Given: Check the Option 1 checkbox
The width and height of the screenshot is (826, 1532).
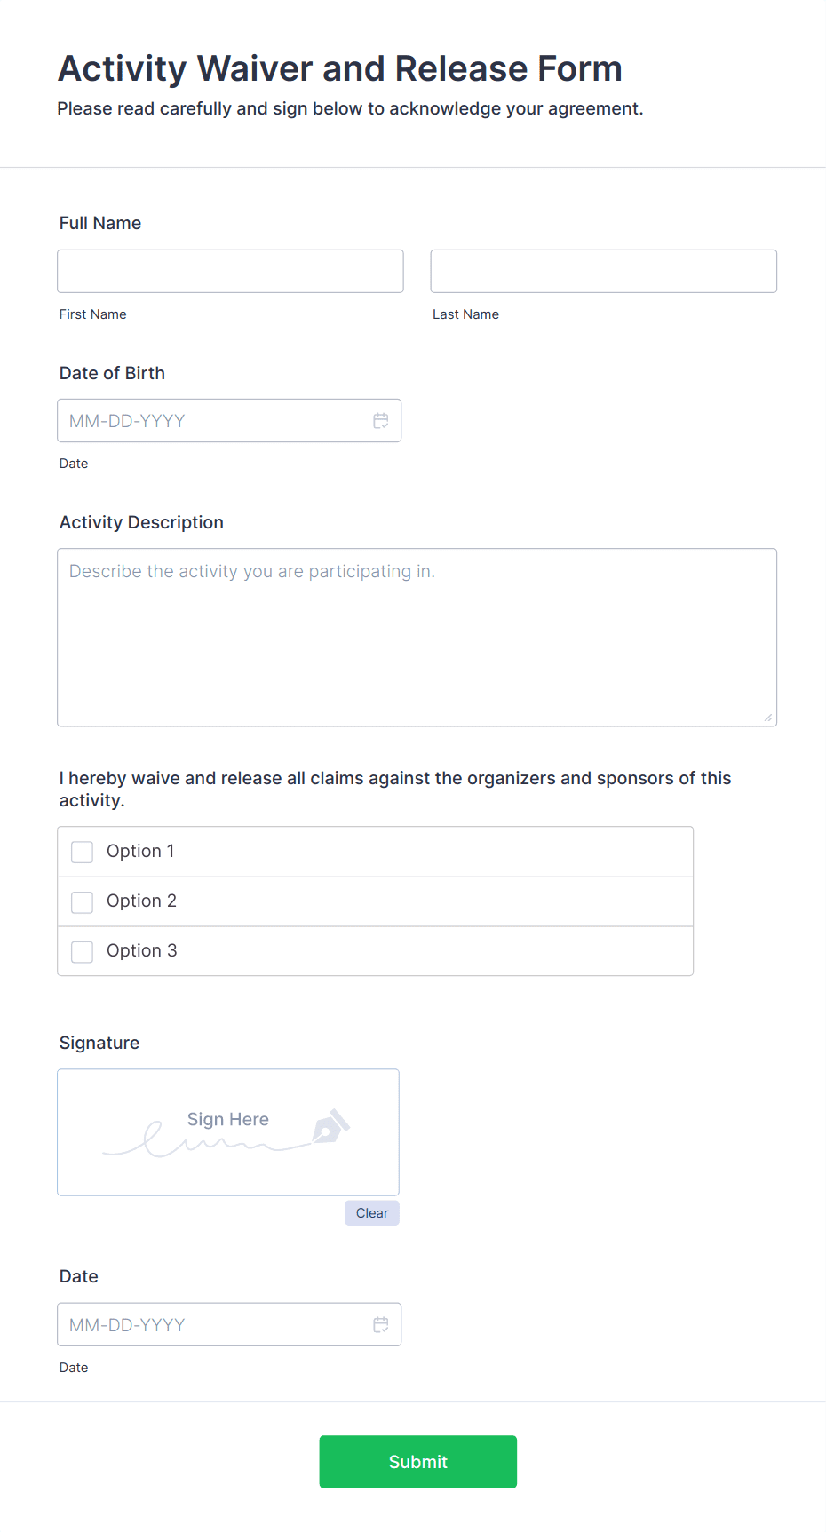Looking at the screenshot, I should tap(83, 852).
